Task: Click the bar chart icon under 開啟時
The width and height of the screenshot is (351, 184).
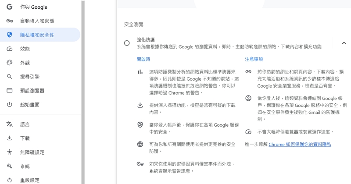Action: [x=140, y=72]
